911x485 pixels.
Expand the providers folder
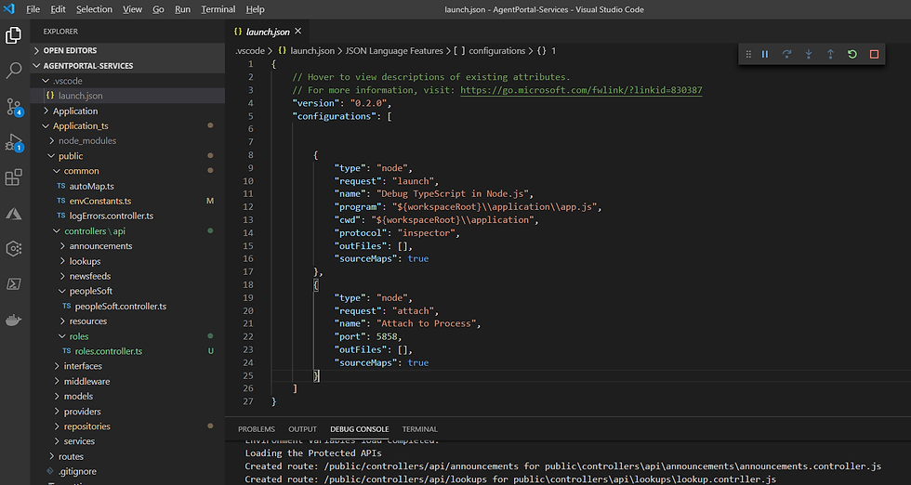tap(128, 412)
